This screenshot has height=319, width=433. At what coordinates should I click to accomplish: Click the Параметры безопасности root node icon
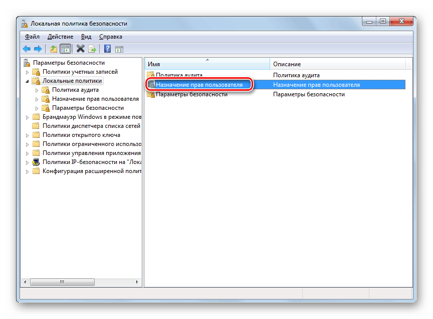[27, 63]
